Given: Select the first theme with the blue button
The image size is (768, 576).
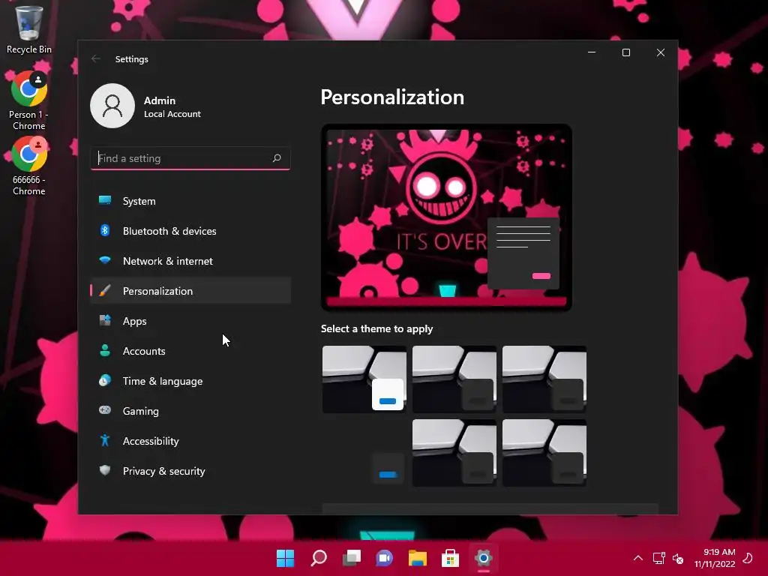Looking at the screenshot, I should click(x=364, y=379).
